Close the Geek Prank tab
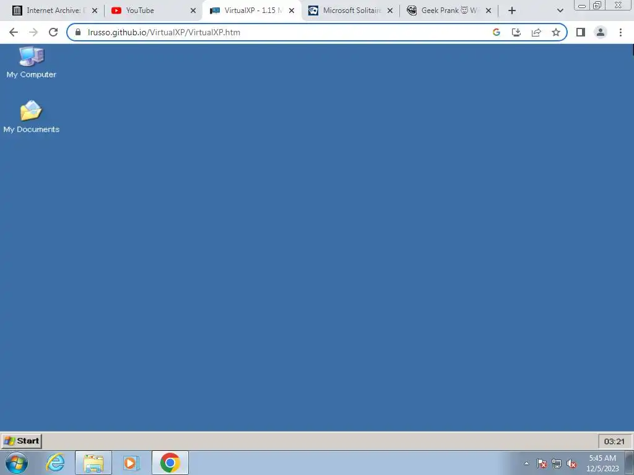Screen dimensions: 634x475 489,11
